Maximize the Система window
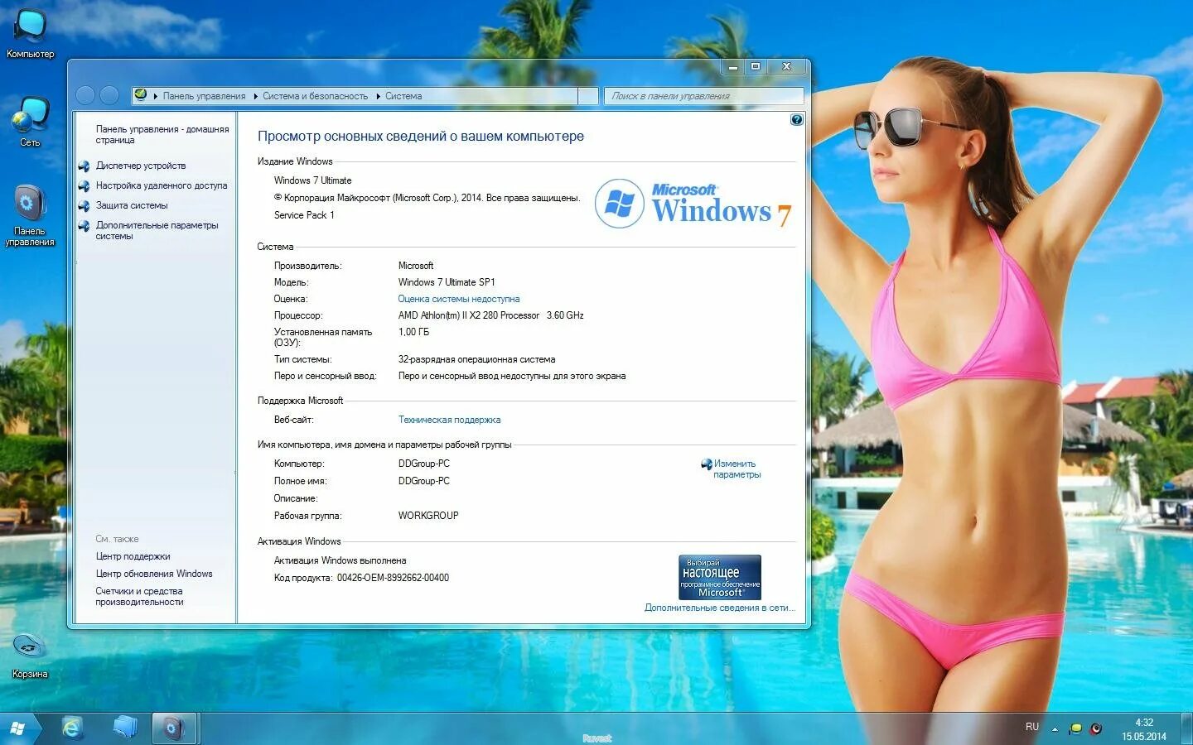The width and height of the screenshot is (1193, 745). coord(756,67)
